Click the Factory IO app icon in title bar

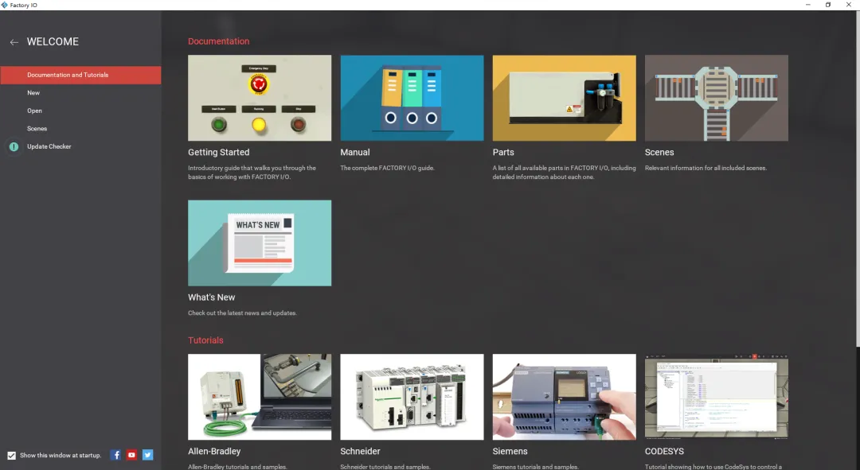pos(5,5)
